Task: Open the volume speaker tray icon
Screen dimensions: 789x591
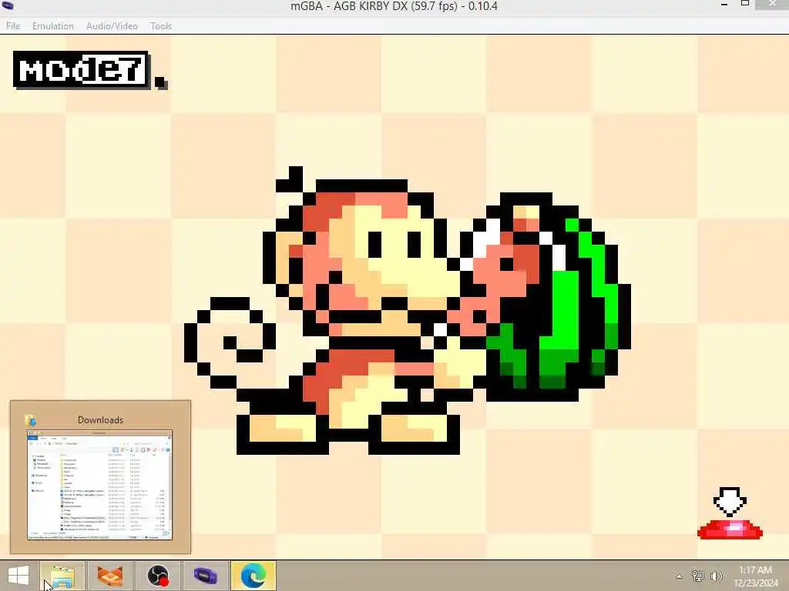Action: point(716,576)
